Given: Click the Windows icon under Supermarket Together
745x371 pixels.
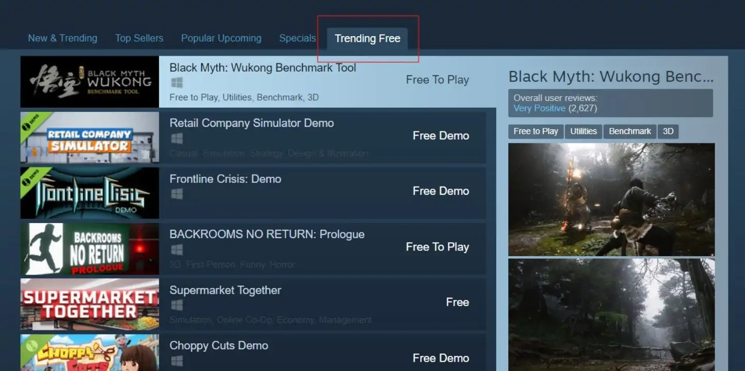Looking at the screenshot, I should 177,305.
